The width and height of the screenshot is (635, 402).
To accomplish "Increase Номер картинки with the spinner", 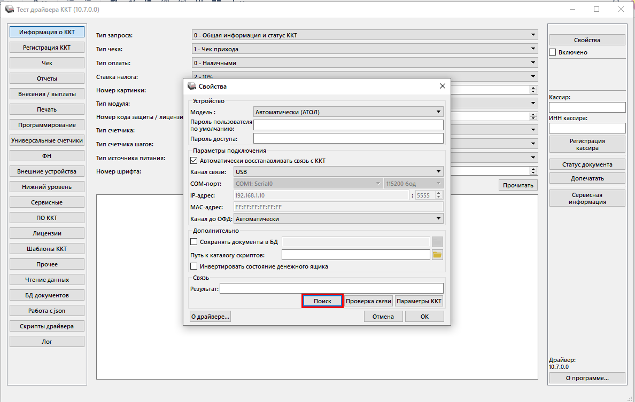I will [533, 88].
